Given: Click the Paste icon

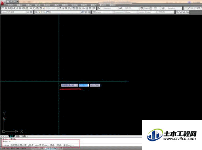Looking at the screenshot, I should 38,8.
